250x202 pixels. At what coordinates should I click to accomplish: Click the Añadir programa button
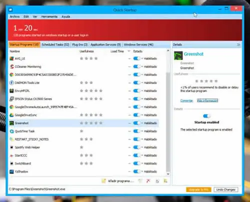tap(118, 181)
